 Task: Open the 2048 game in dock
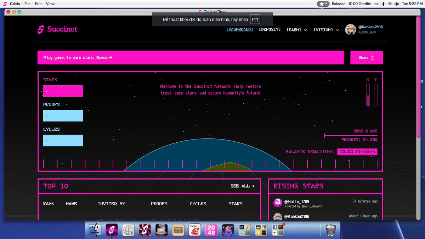tap(211, 230)
